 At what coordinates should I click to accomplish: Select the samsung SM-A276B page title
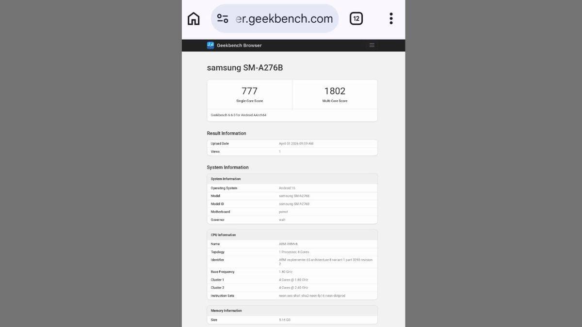[245, 68]
